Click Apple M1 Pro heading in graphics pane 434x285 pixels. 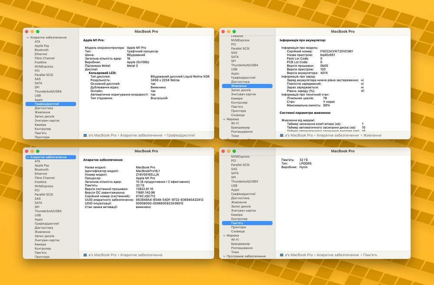point(94,40)
